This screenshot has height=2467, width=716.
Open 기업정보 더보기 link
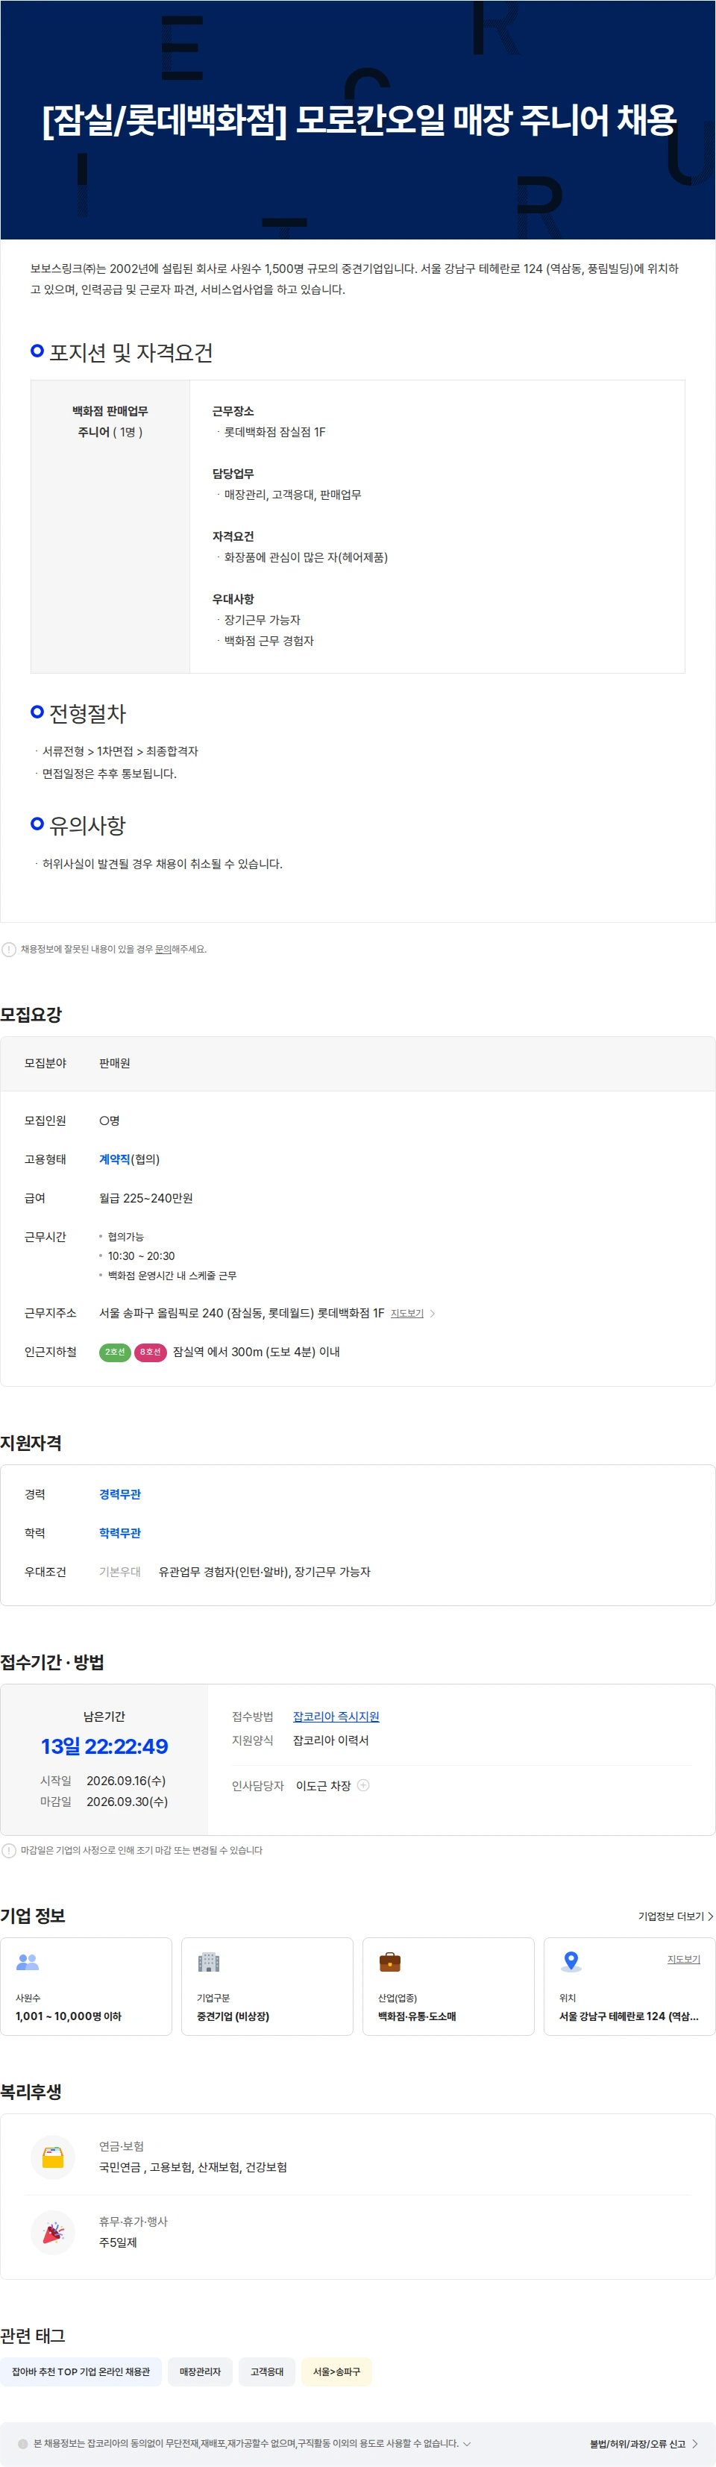pos(676,1916)
